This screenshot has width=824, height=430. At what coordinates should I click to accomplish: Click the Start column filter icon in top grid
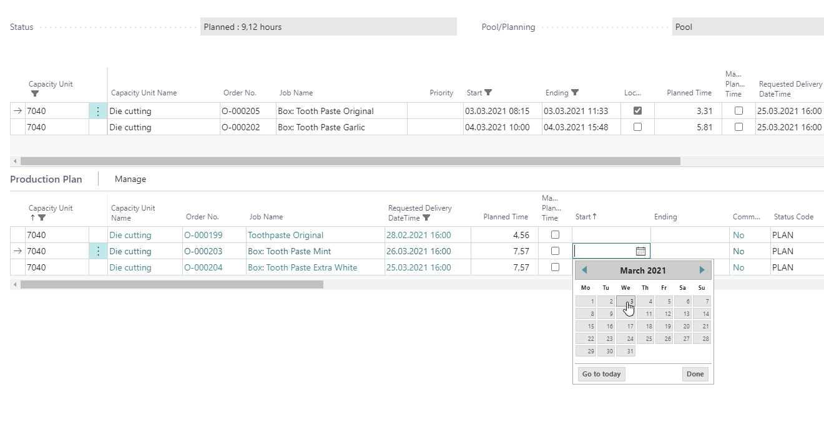(488, 92)
